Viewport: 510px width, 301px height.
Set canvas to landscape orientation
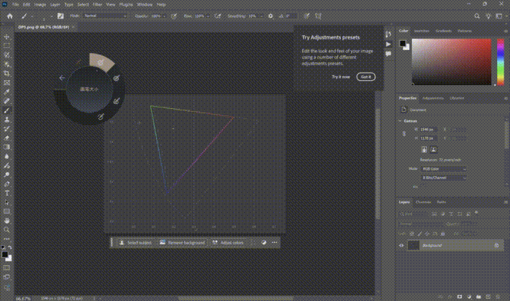(x=433, y=150)
